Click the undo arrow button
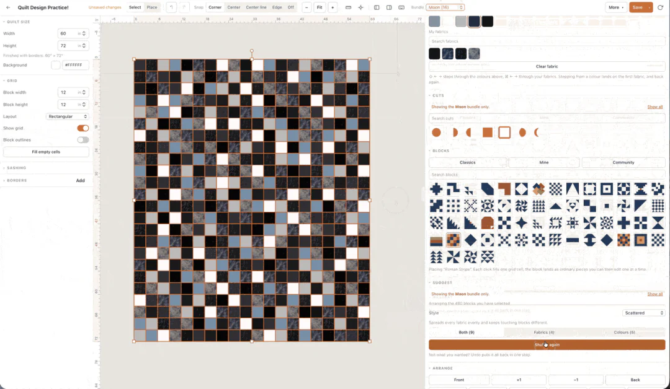670x389 pixels. [x=171, y=7]
